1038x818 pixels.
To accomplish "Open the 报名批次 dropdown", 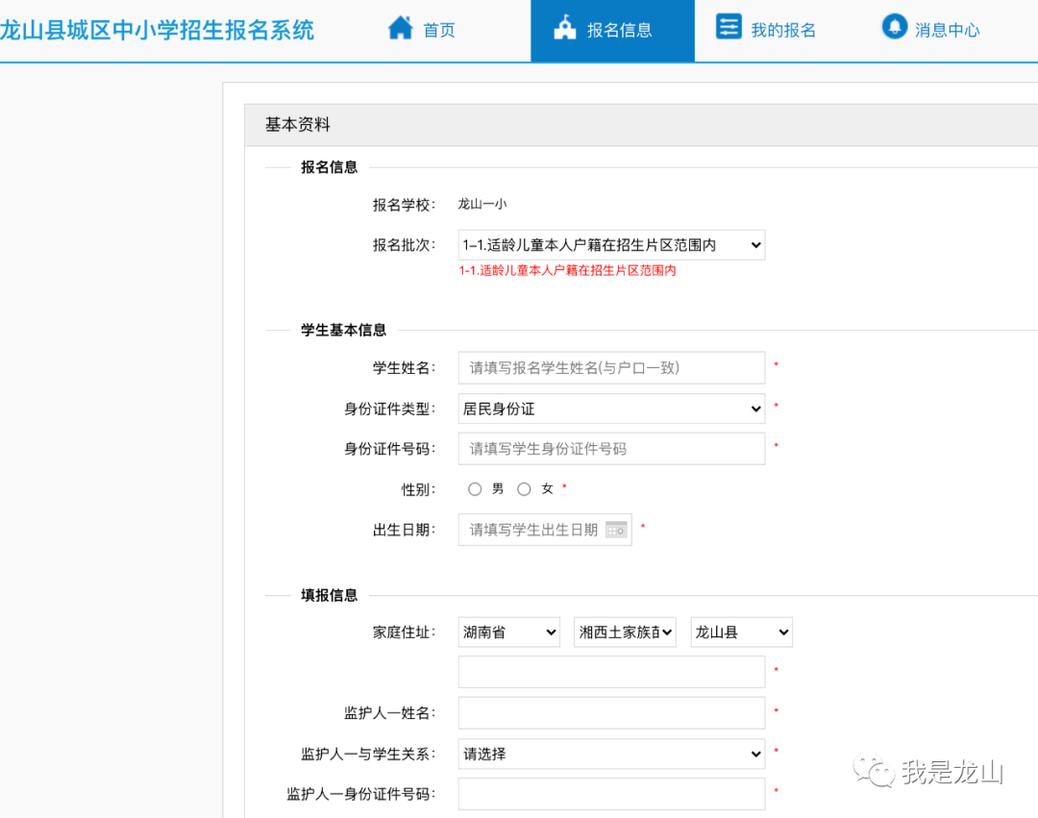I will point(611,245).
